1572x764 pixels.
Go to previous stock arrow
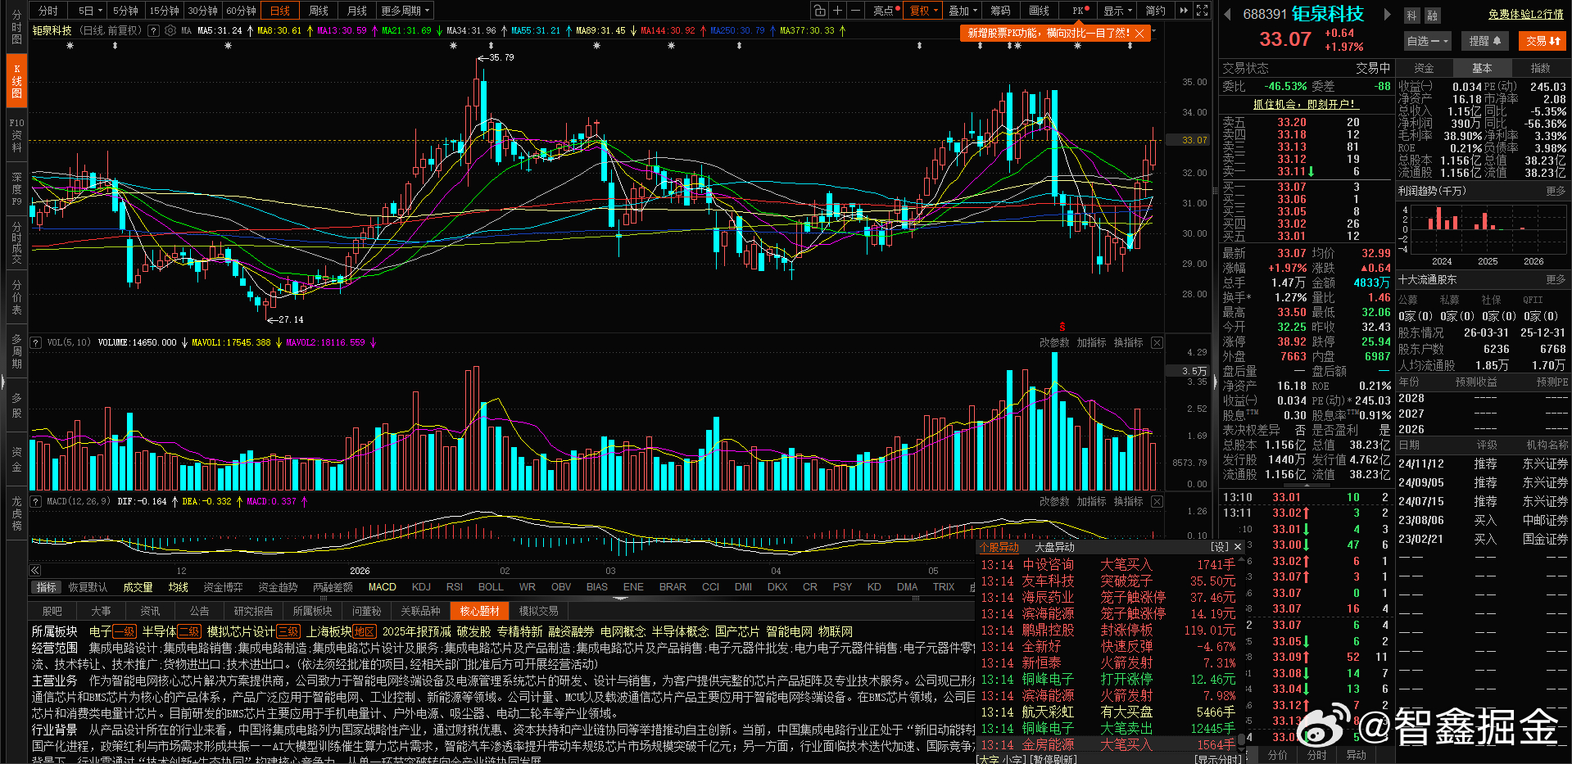tap(1227, 14)
